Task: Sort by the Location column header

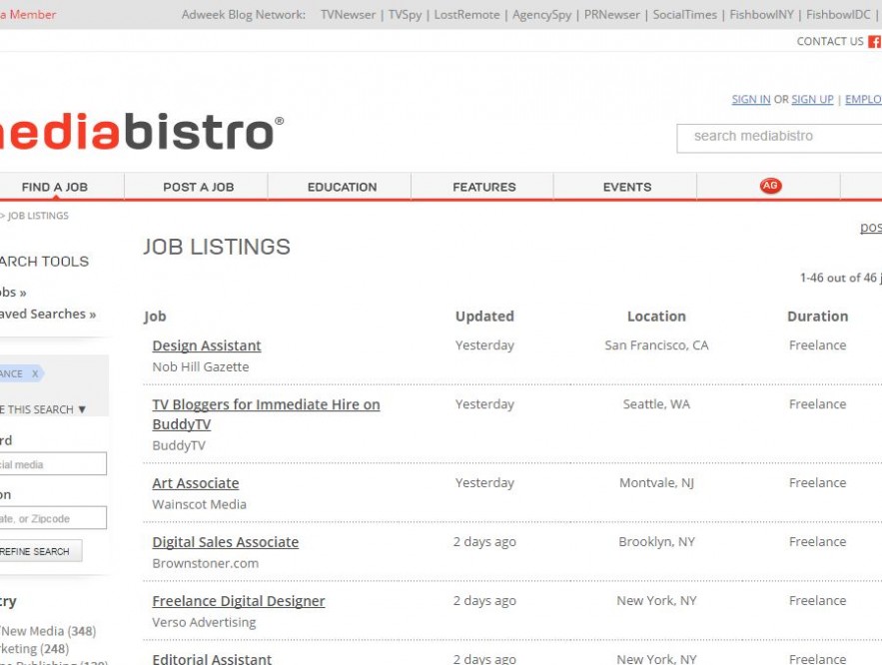Action: coord(656,317)
